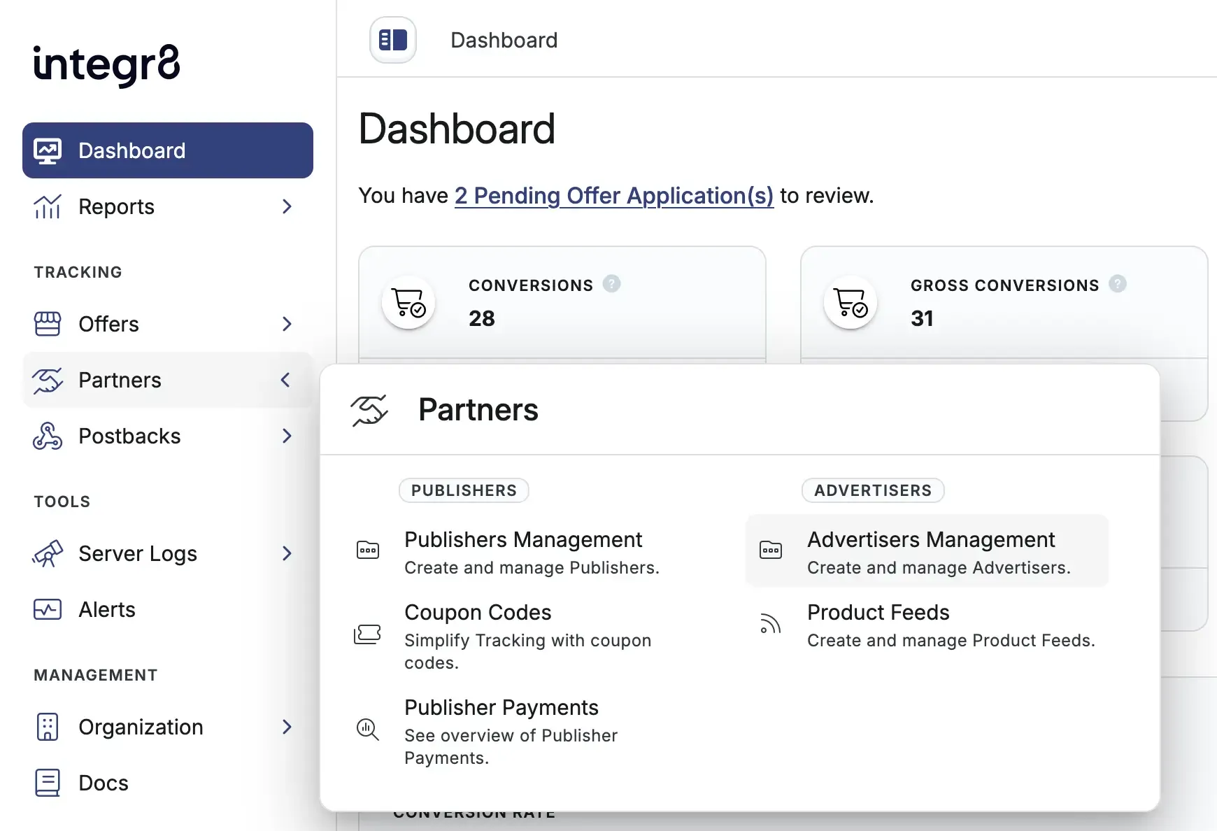This screenshot has width=1217, height=831.
Task: Click the Docs book icon
Action: pyautogui.click(x=48, y=783)
